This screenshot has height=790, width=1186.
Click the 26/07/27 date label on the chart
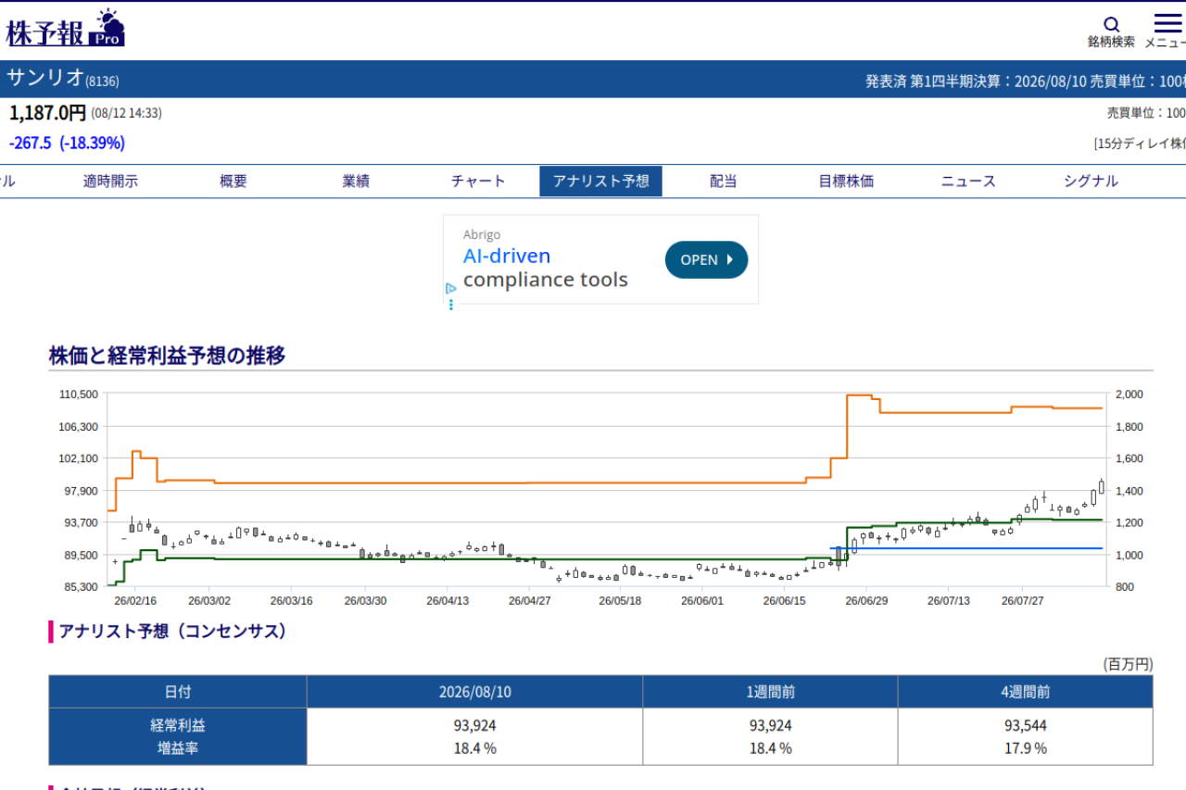click(1023, 600)
